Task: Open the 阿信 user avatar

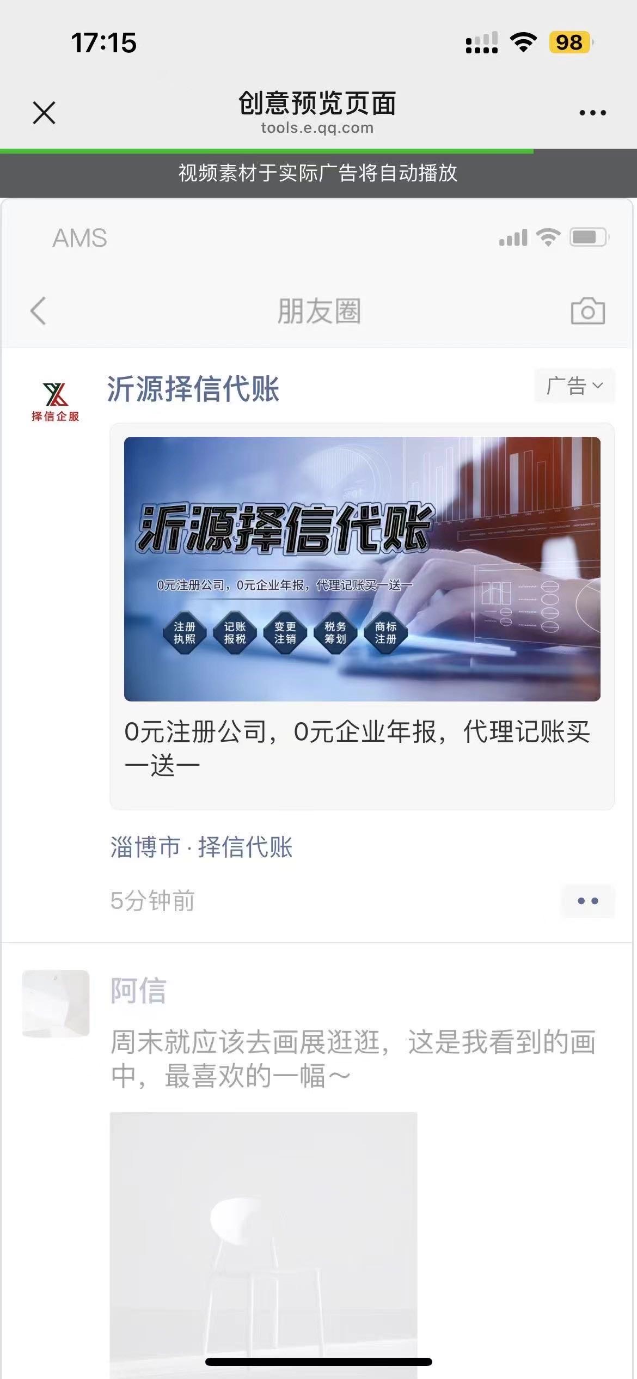Action: coord(56,1003)
